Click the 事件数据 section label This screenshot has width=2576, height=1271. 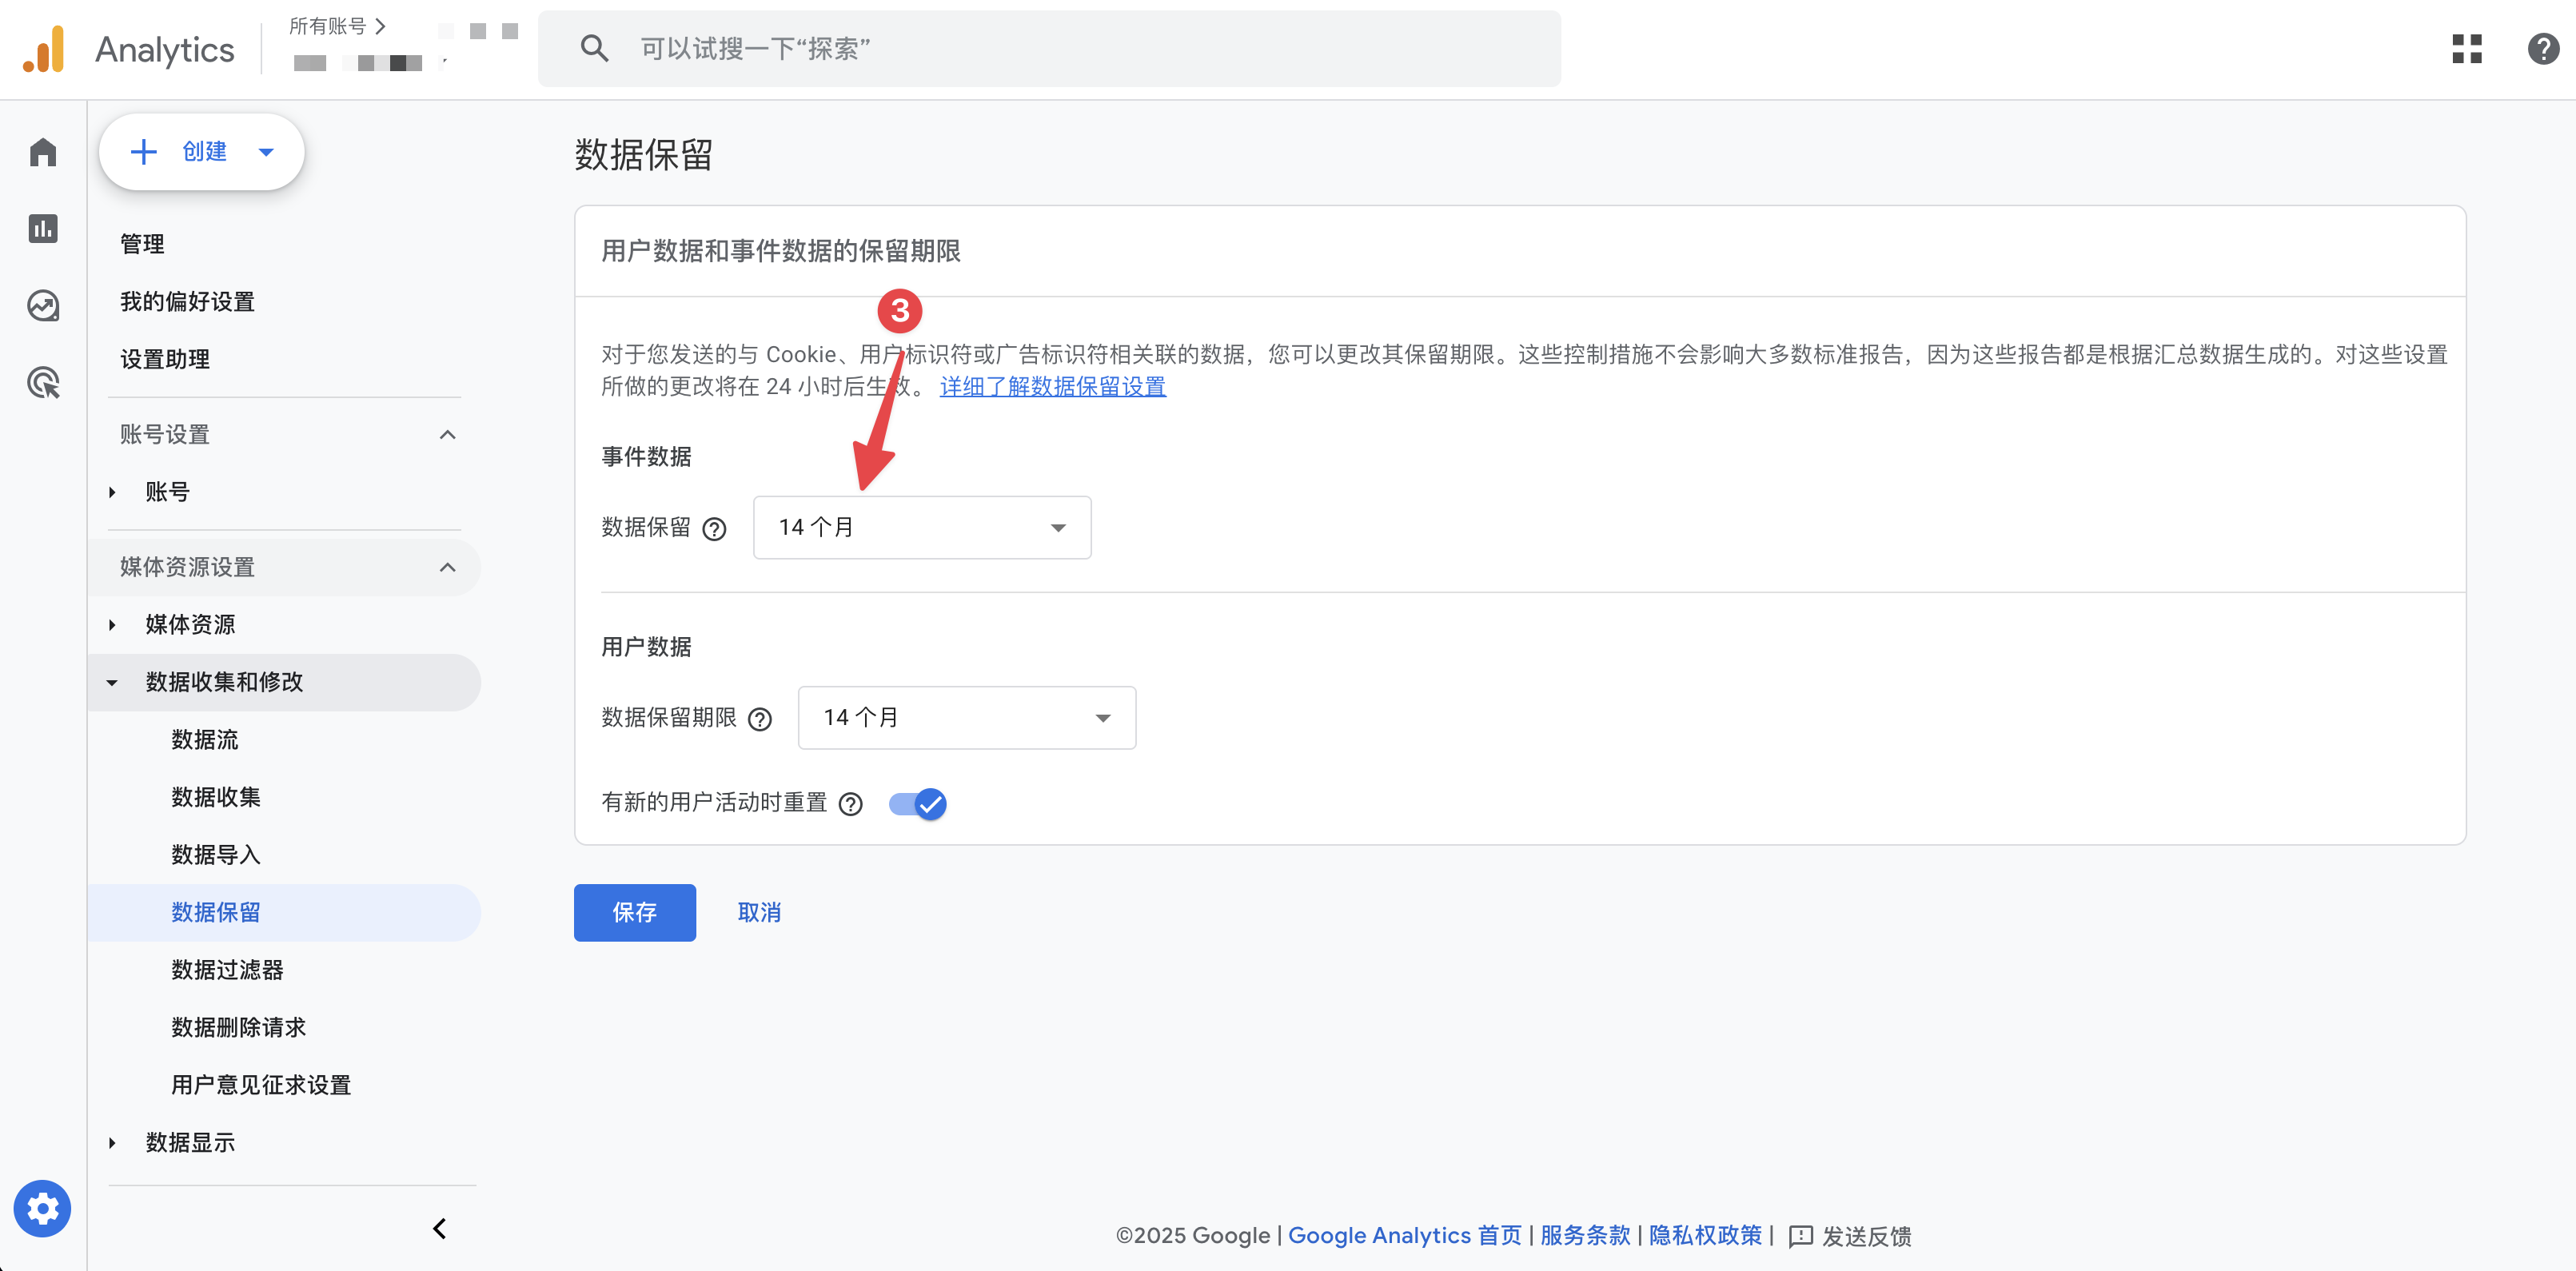646,457
